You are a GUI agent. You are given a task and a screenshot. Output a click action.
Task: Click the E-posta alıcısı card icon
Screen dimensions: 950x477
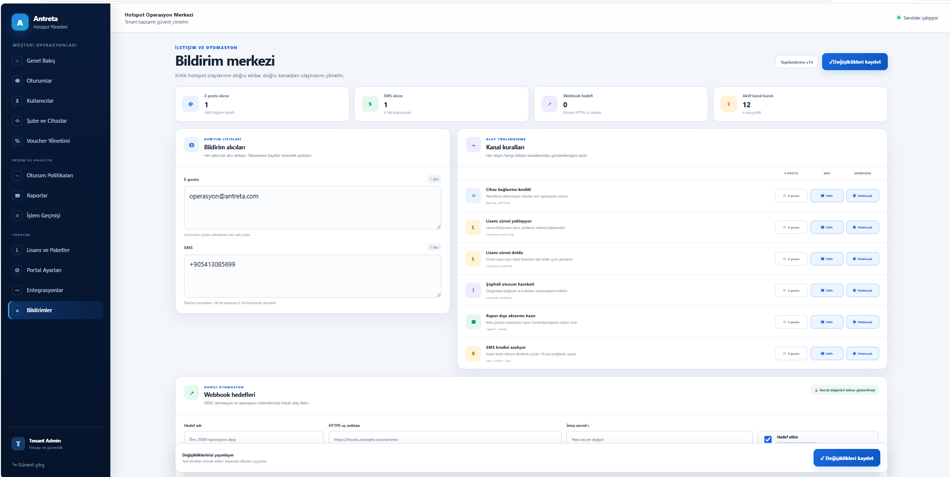pyautogui.click(x=191, y=104)
